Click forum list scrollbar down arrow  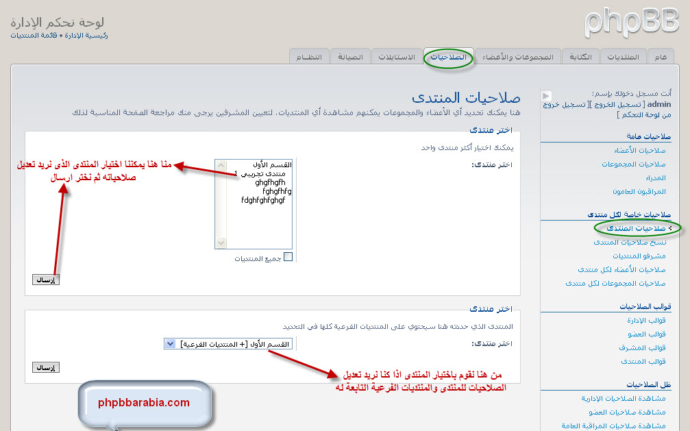pos(221,243)
